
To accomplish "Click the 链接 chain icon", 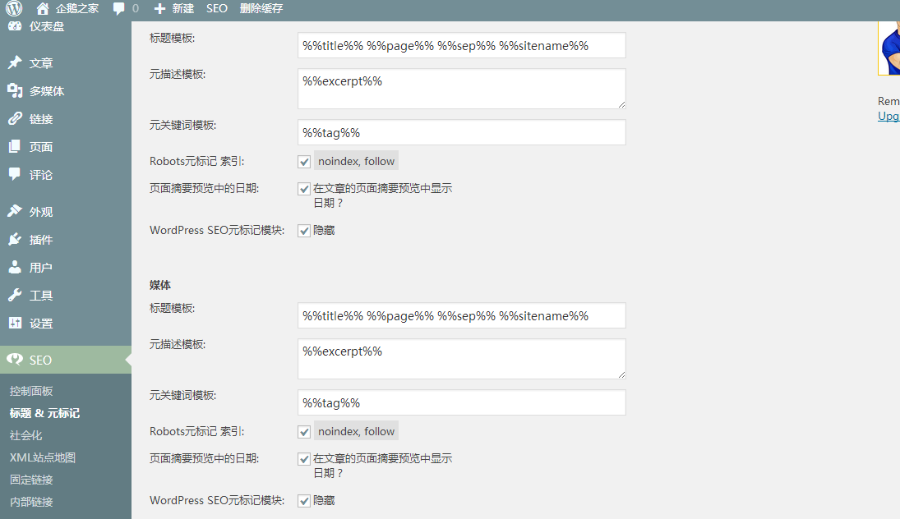I will click(15, 119).
